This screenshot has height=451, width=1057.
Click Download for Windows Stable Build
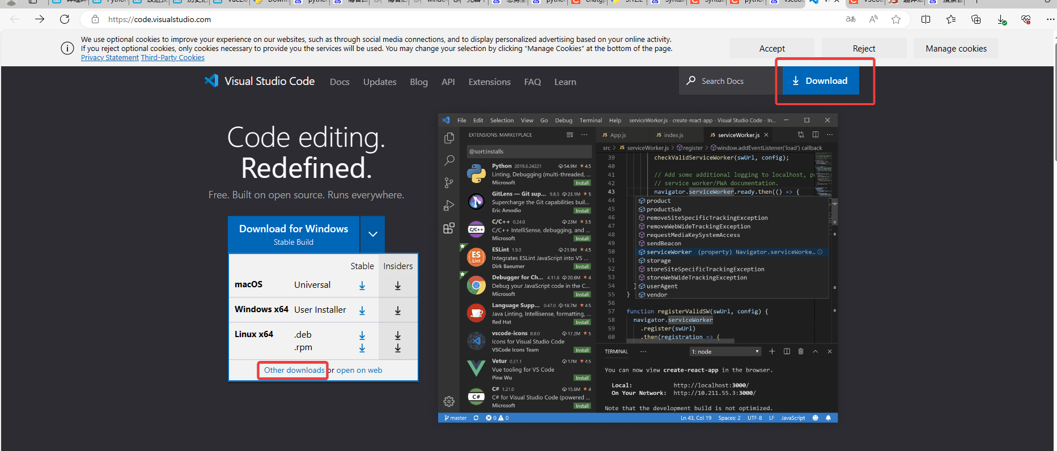[x=294, y=235]
